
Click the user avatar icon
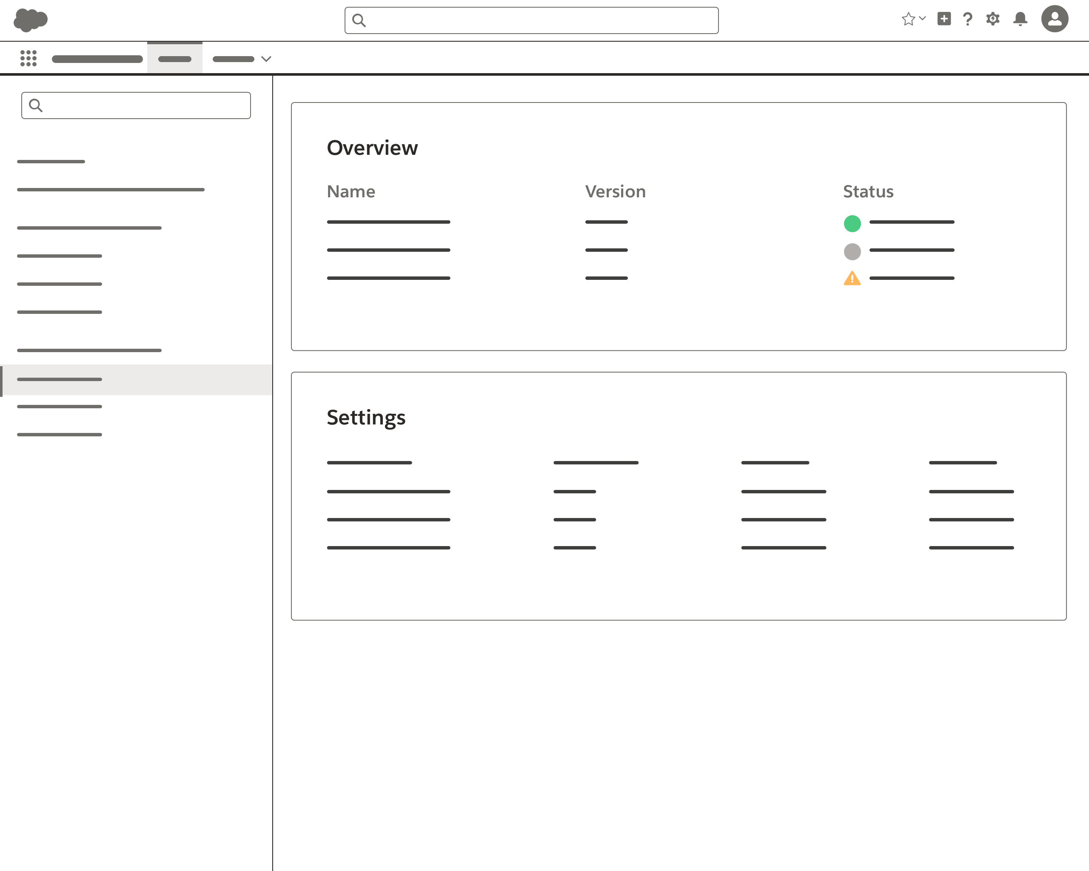point(1055,19)
